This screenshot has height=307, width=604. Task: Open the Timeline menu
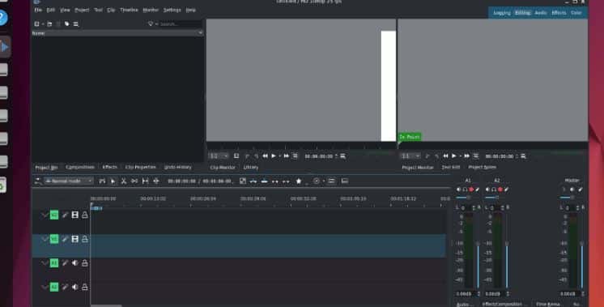129,10
